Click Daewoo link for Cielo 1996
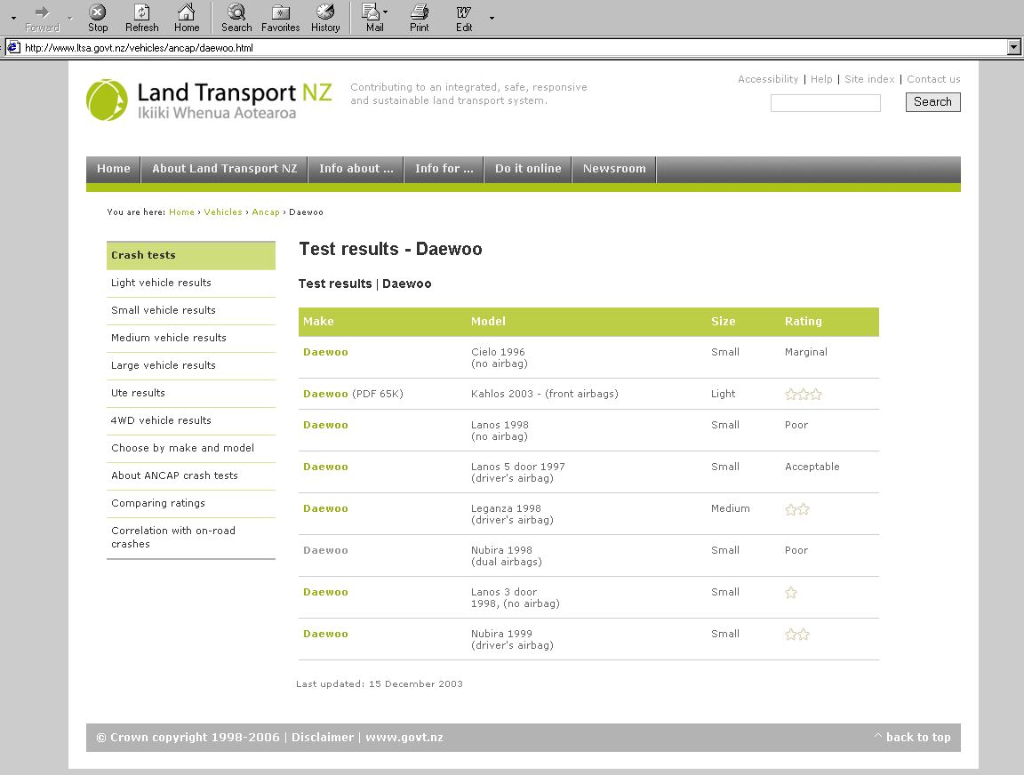The height and width of the screenshot is (775, 1024). pos(325,352)
